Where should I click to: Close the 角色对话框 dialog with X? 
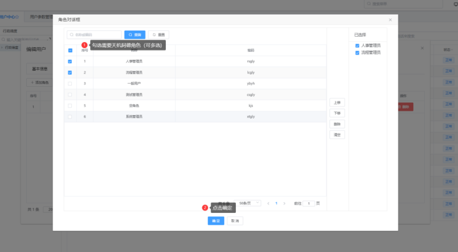pyautogui.click(x=390, y=20)
